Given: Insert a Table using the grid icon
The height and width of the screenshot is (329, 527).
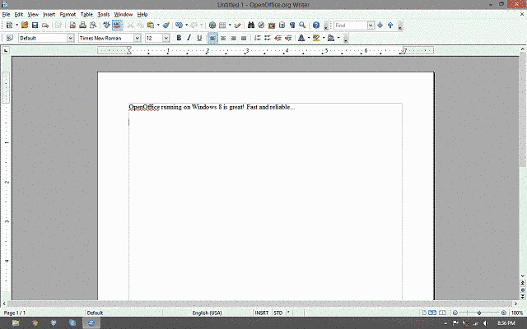Looking at the screenshot, I should [x=222, y=25].
